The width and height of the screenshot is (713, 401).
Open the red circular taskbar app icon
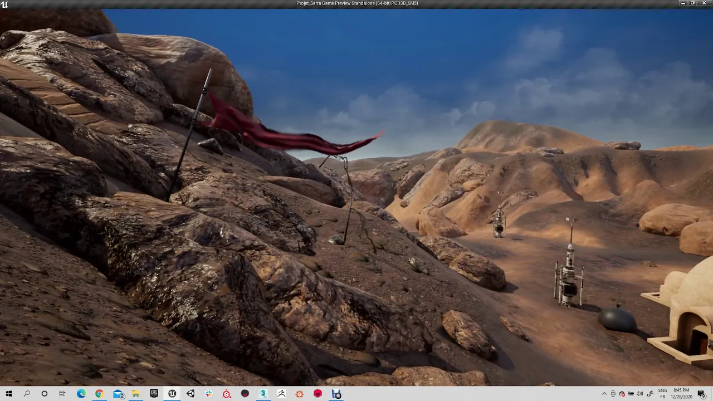[x=318, y=394]
